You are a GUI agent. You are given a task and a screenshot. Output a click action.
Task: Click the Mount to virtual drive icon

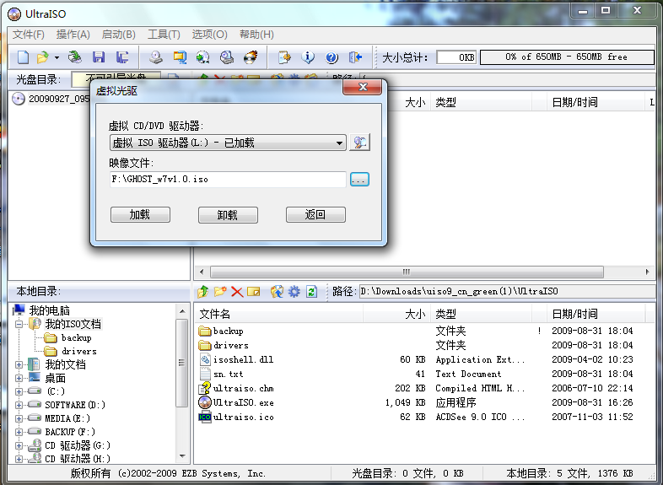click(227, 57)
